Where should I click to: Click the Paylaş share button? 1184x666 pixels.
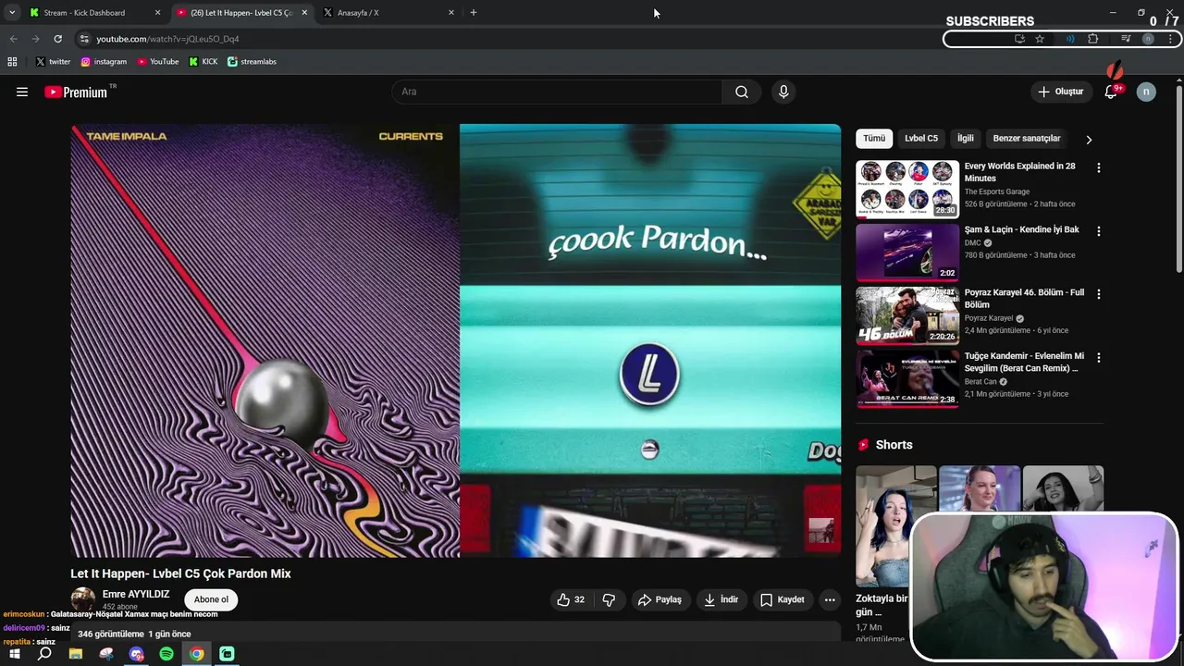[660, 599]
